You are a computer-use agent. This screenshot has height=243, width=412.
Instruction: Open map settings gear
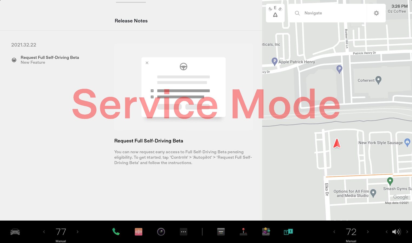(376, 13)
